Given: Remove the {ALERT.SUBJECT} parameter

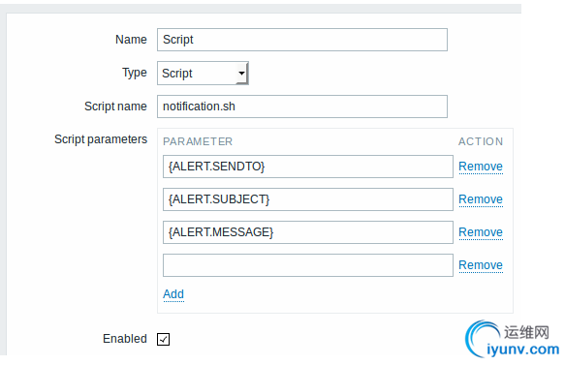Looking at the screenshot, I should click(481, 199).
